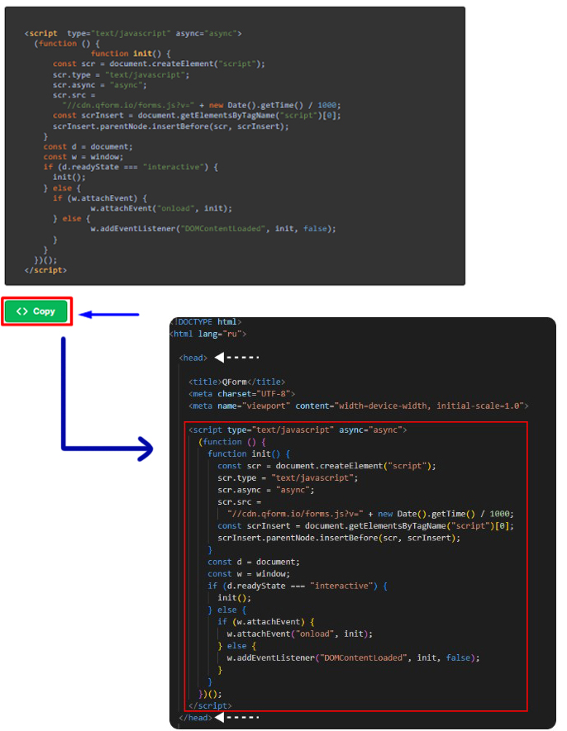Screen dimensions: 567x731
Task: Click the addEventListener line in snippet above Copy
Action: point(212,229)
